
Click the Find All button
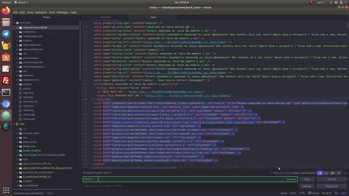tap(332, 179)
